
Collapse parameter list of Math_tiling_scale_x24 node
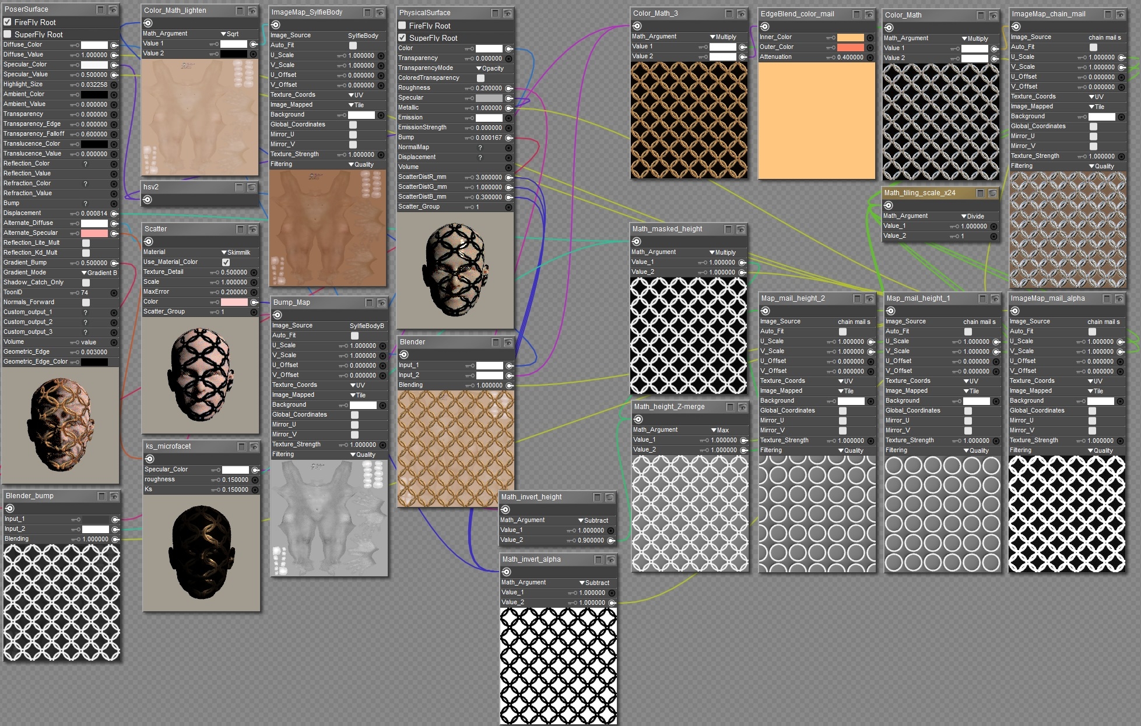tap(980, 193)
